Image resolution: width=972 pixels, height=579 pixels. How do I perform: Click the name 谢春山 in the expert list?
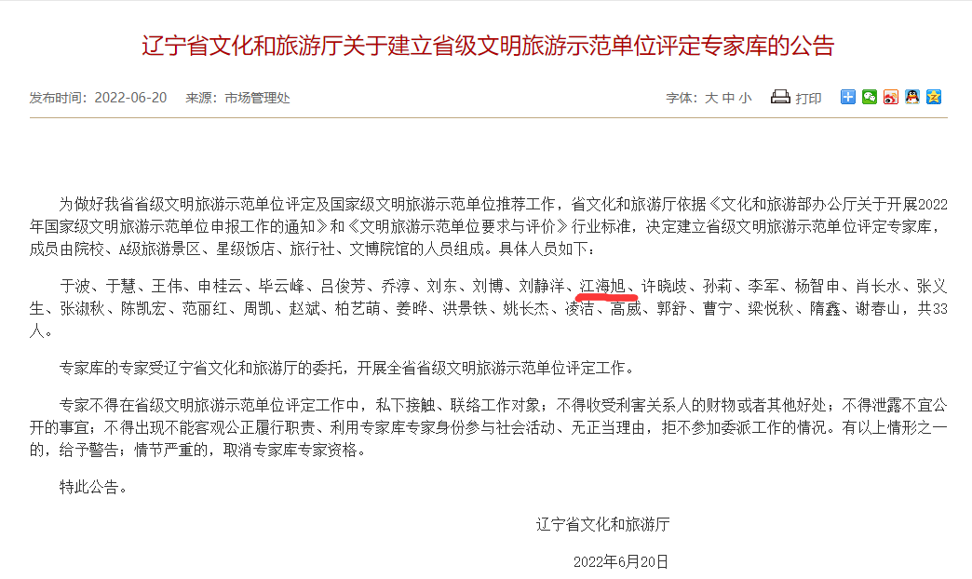878,309
